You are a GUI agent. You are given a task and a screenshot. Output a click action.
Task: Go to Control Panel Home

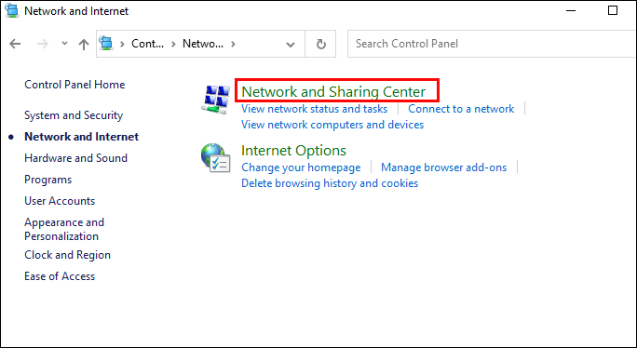75,85
